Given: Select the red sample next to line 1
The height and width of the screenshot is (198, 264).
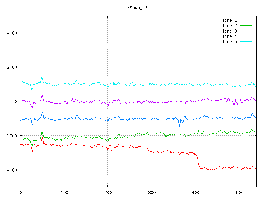Looking at the screenshot, I should pyautogui.click(x=245, y=20).
